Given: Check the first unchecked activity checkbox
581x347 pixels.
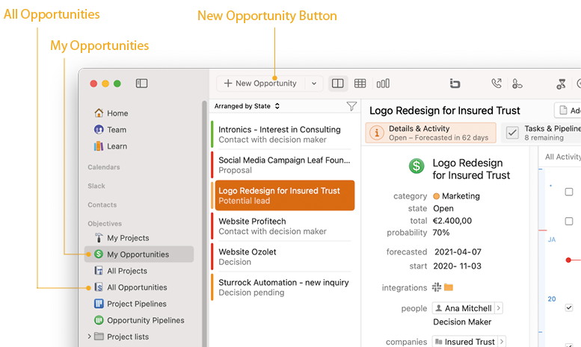Looking at the screenshot, I should click(569, 192).
